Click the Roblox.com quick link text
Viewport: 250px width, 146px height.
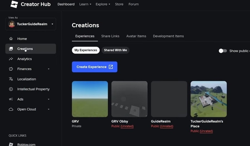point(26,144)
